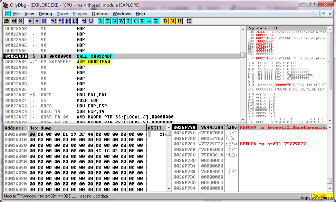Viewport: 336px width, 202px height.
Task: Click ESP register value 0026F798
Action: tap(264, 44)
